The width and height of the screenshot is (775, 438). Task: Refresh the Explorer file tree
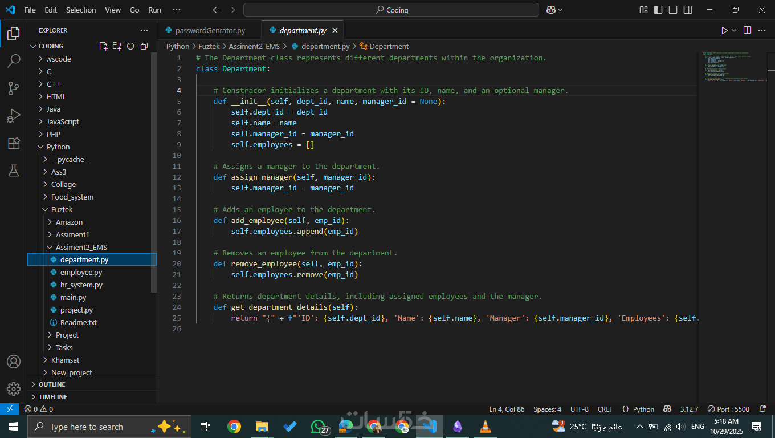click(130, 46)
